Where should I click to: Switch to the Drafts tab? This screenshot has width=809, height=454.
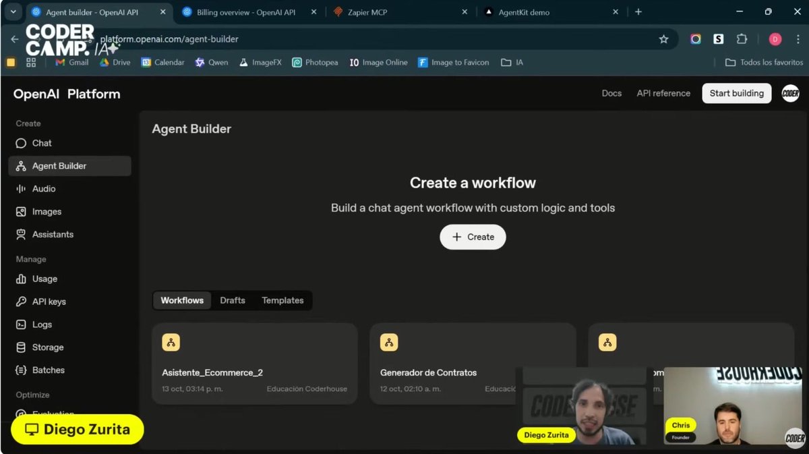[233, 300]
